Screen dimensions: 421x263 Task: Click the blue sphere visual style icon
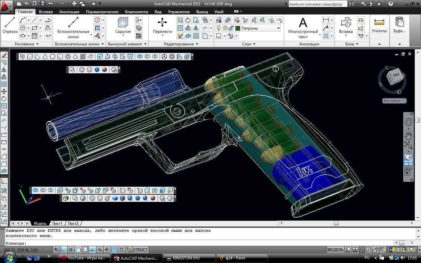click(x=97, y=70)
